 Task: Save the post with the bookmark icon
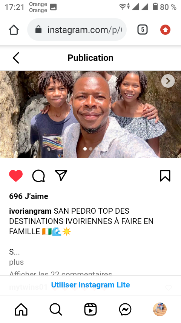click(x=165, y=176)
